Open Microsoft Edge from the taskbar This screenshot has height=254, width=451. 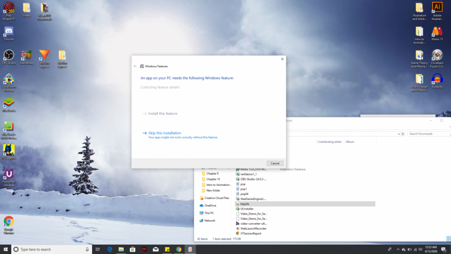(x=110, y=249)
